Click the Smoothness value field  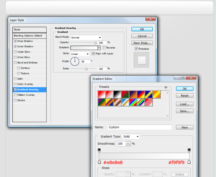[x=121, y=144]
